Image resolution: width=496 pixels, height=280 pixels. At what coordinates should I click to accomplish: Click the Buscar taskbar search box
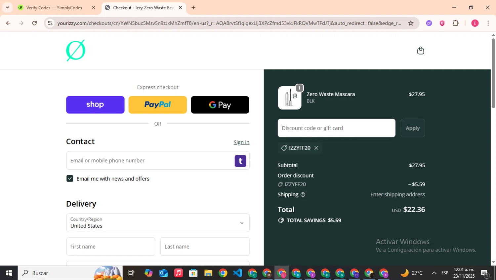[70, 273]
